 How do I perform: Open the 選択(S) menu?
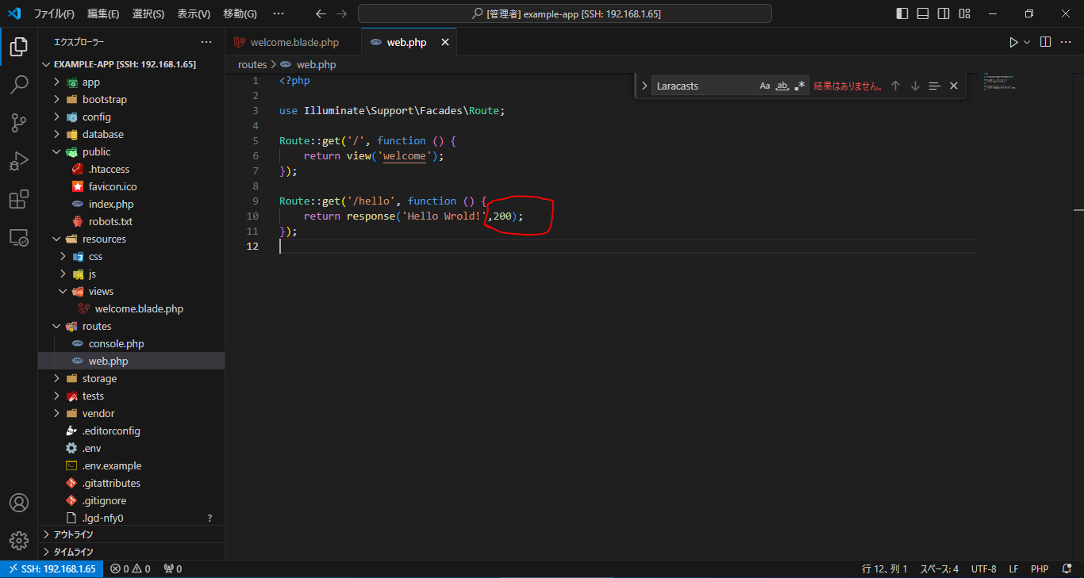pos(148,13)
